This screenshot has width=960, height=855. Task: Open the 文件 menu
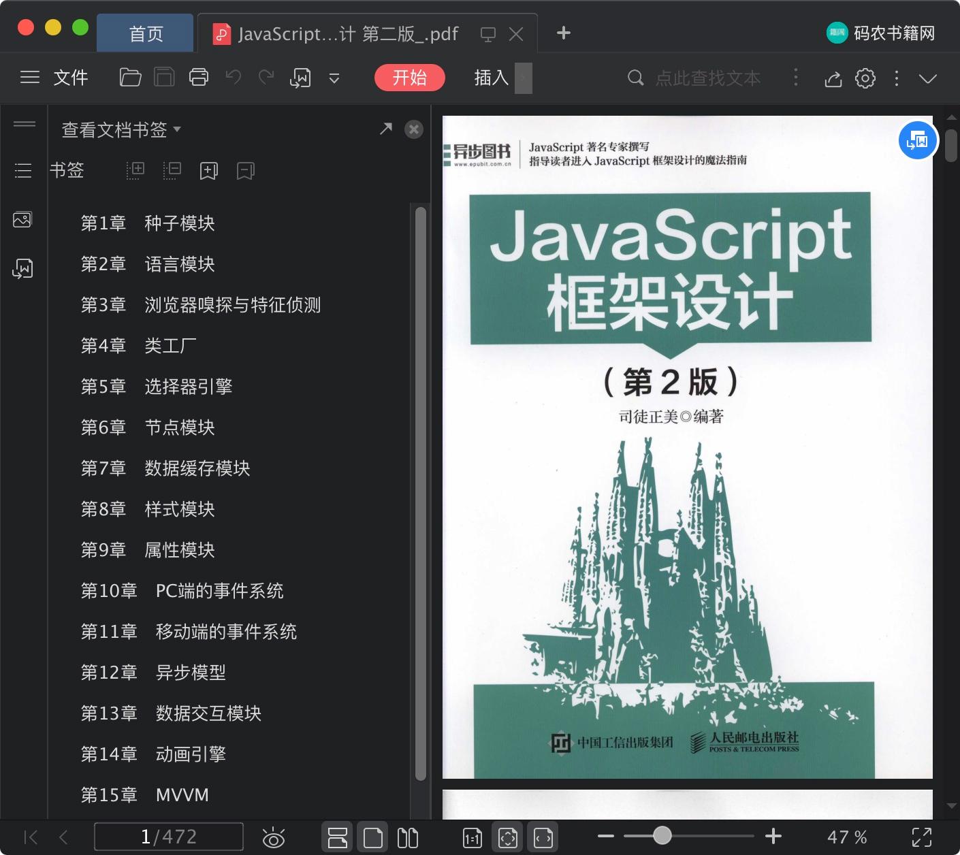point(71,78)
